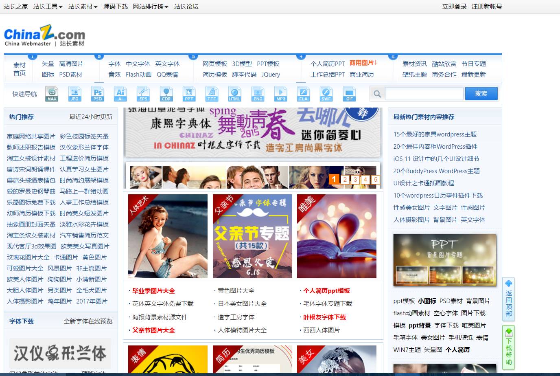Click inside the search input field
Image resolution: width=560 pixels, height=376 pixels.
(x=423, y=93)
